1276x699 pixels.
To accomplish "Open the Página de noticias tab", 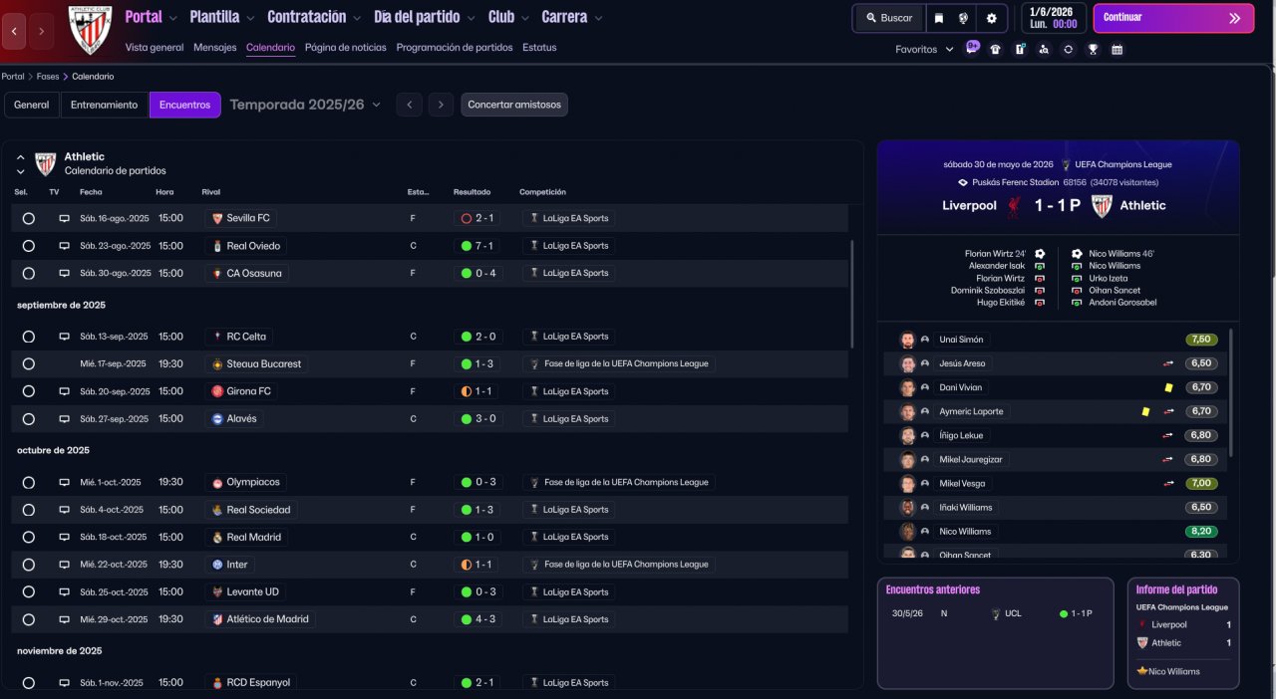I will [x=346, y=48].
